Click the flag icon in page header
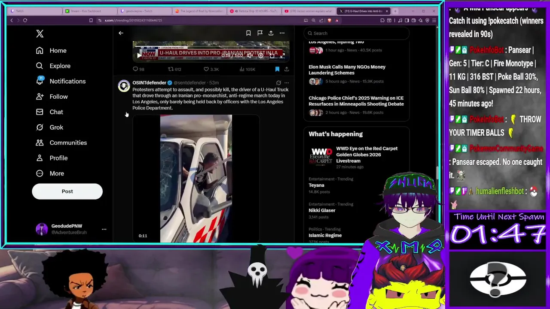The height and width of the screenshot is (309, 550). pos(260,33)
